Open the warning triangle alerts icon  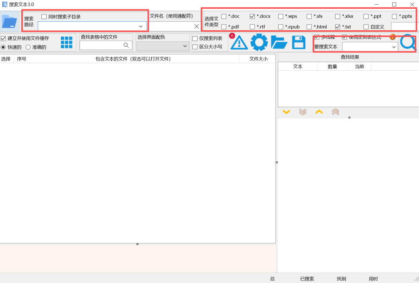(x=239, y=42)
